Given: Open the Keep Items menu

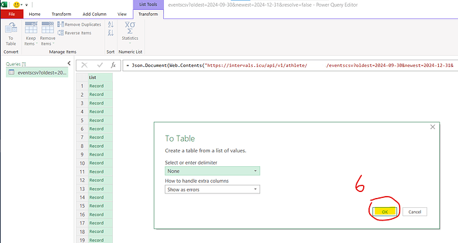Looking at the screenshot, I should point(31,34).
